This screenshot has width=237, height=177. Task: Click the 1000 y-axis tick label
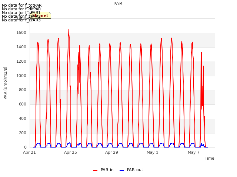[x=21, y=76]
